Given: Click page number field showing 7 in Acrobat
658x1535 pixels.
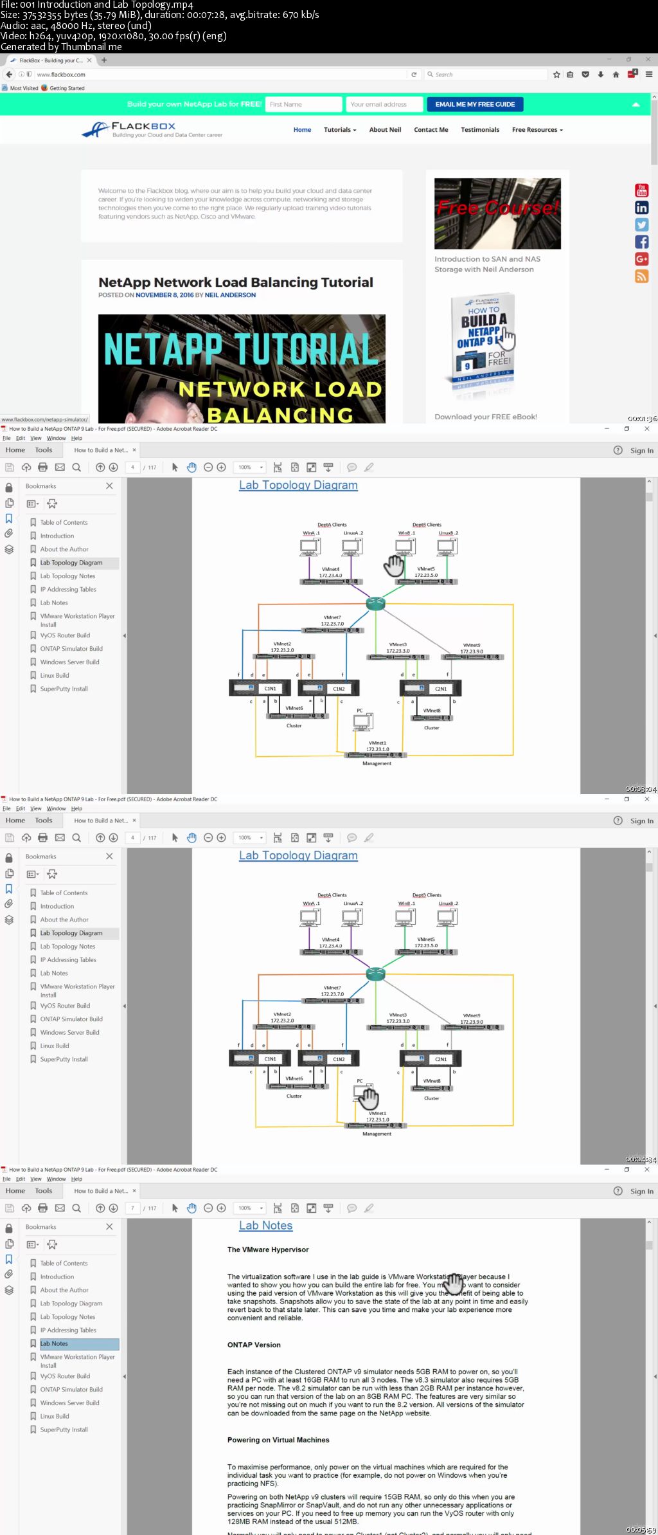Looking at the screenshot, I should pyautogui.click(x=133, y=1208).
